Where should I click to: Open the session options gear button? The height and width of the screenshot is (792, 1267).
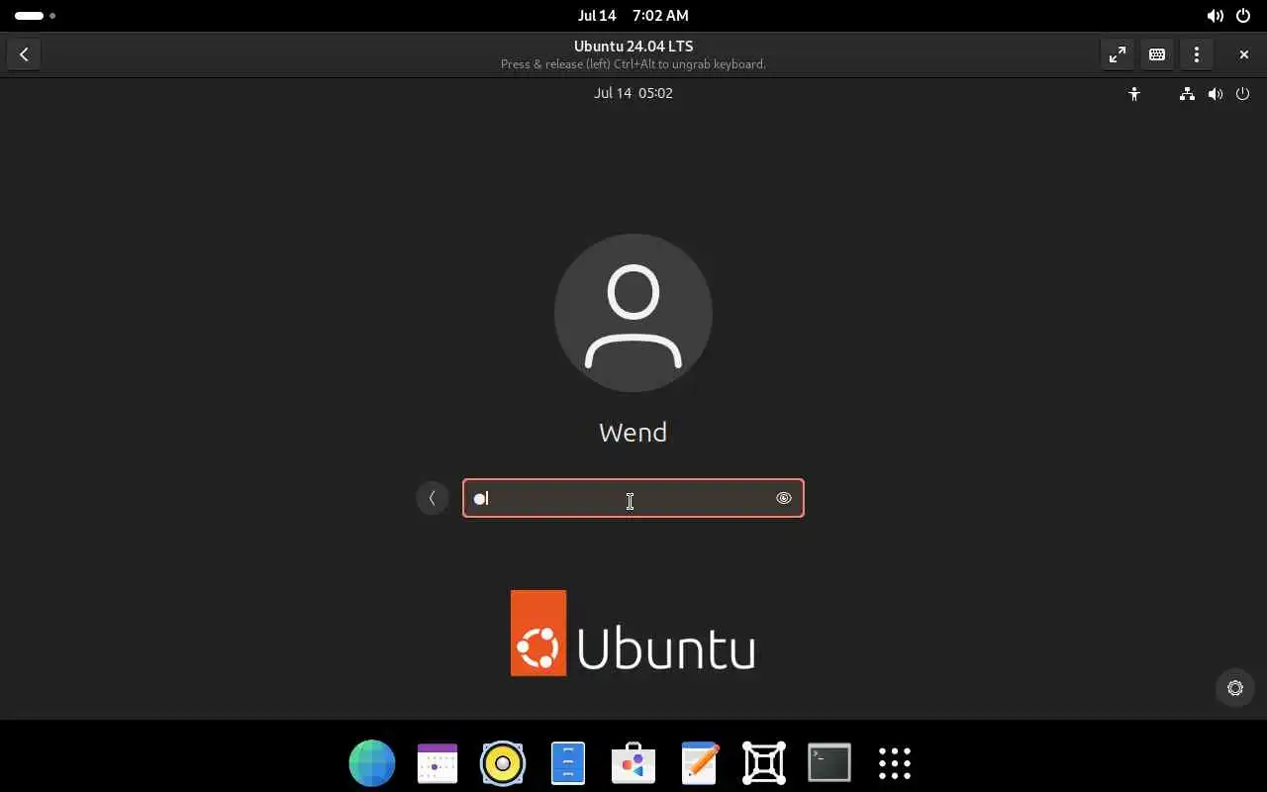pyautogui.click(x=1235, y=688)
